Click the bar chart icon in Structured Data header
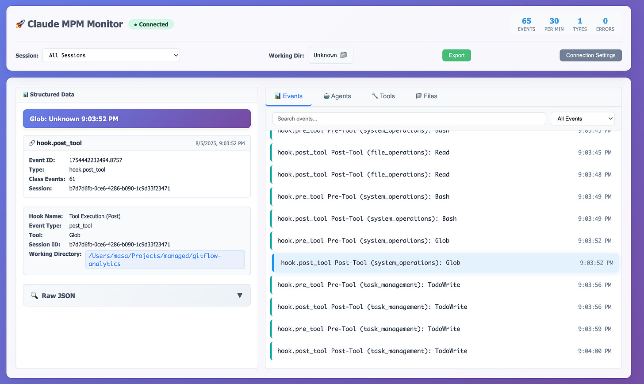 [x=26, y=95]
